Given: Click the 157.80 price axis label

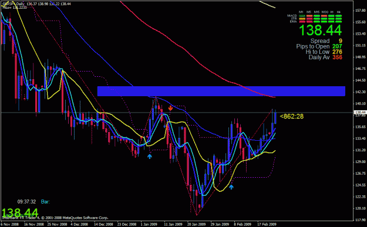Looking at the screenshot, I should [361, 11].
